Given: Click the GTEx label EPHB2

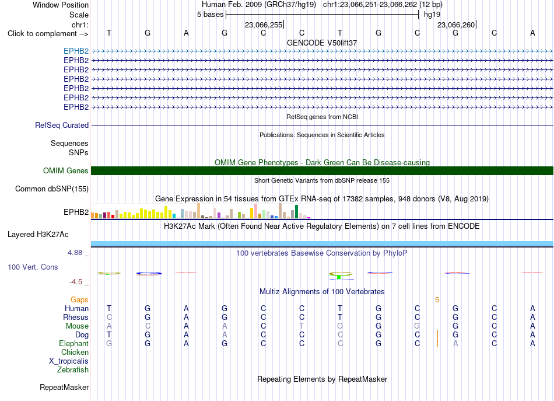Looking at the screenshot, I should [x=76, y=212].
